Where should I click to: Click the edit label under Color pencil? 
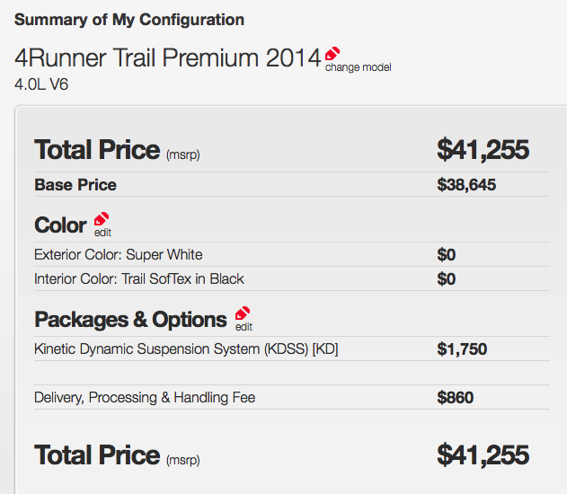click(102, 233)
